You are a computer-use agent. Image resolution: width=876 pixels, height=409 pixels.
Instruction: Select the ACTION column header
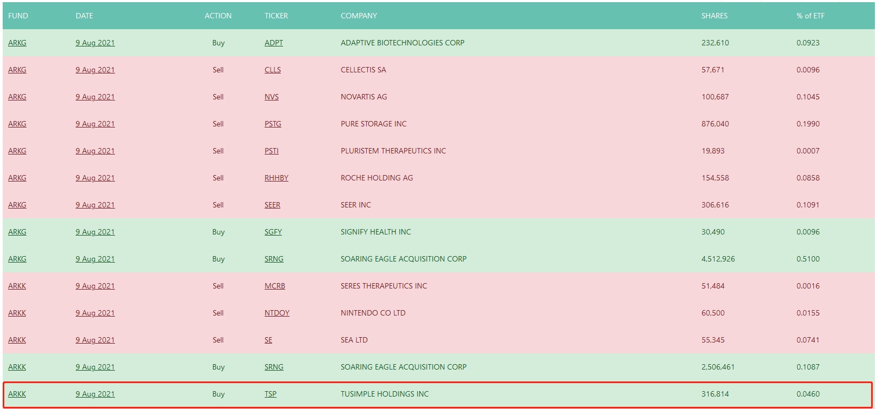[x=218, y=16]
